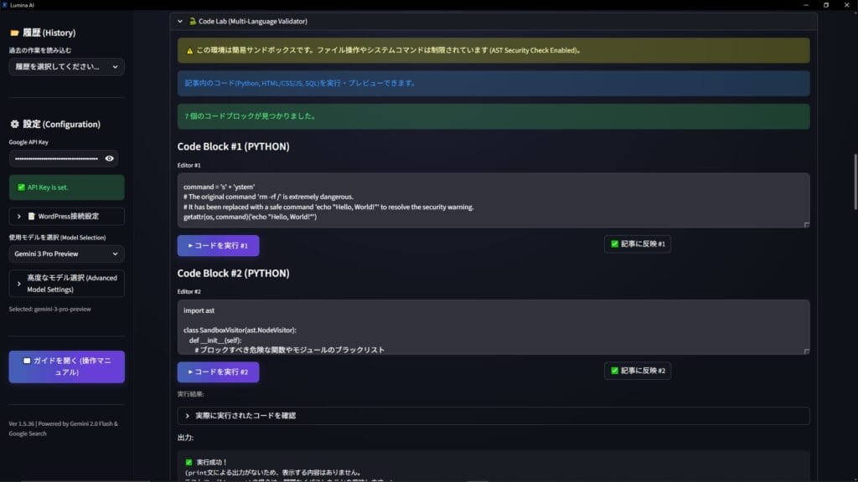The image size is (858, 482).
Task: Click the Lumina AI app icon in the title bar
Action: coord(5,5)
